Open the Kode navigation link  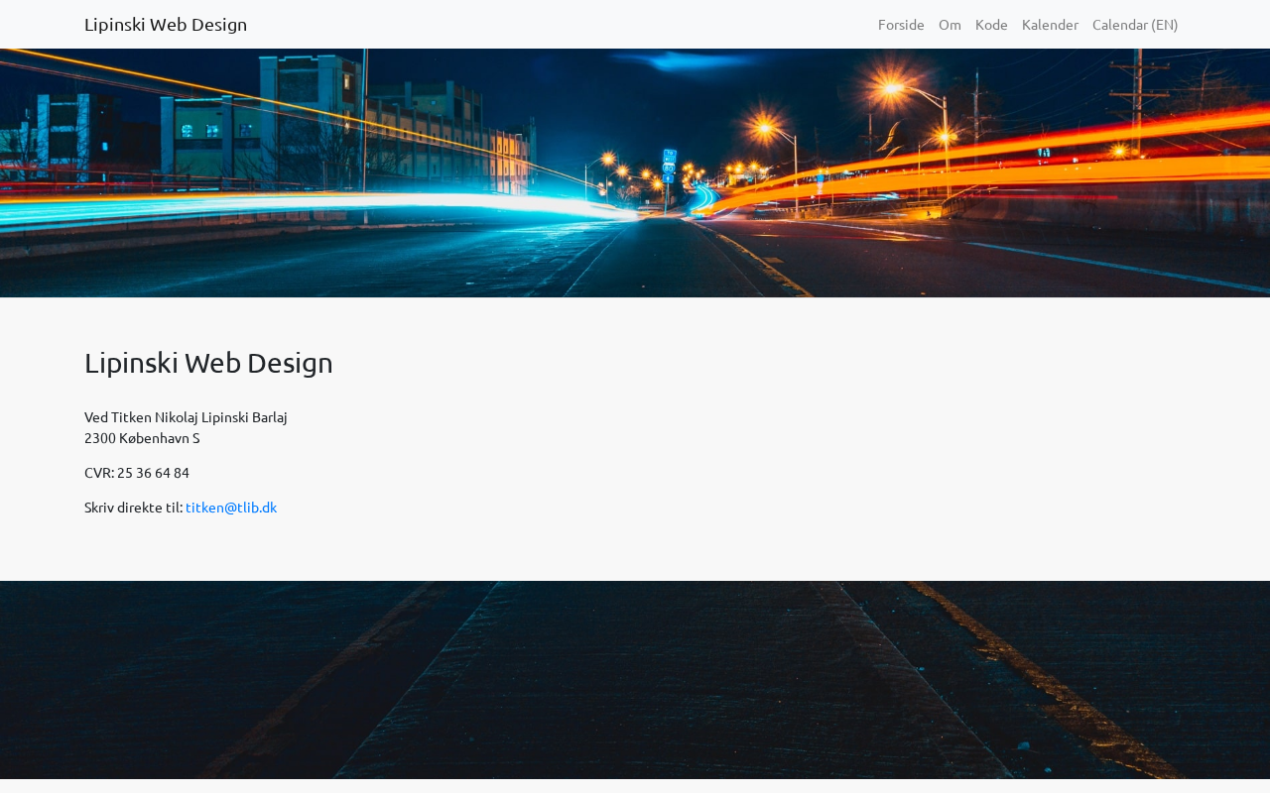[x=991, y=25]
